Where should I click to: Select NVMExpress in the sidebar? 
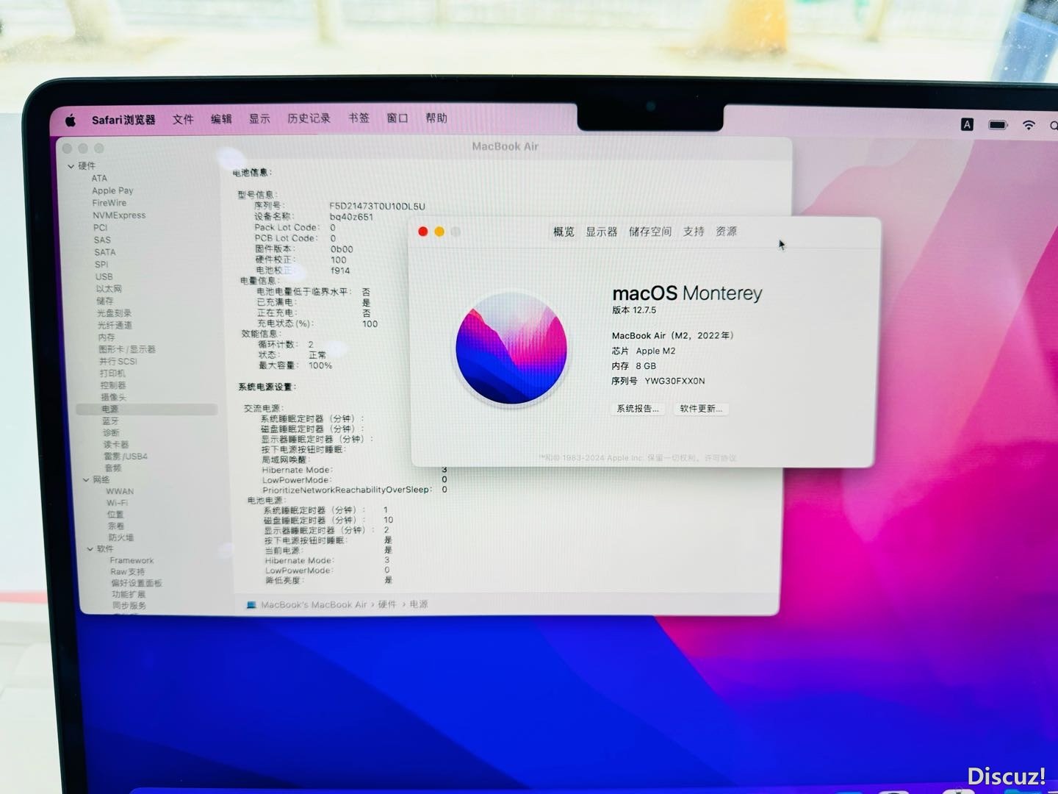pyautogui.click(x=119, y=215)
